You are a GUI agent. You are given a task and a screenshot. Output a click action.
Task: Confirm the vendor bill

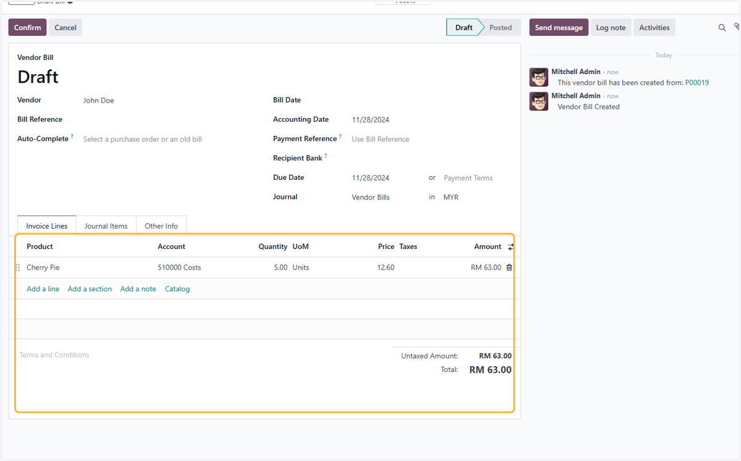pos(28,27)
